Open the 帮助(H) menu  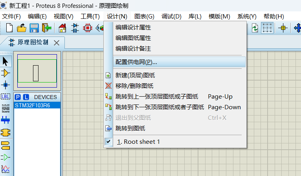[274, 16]
